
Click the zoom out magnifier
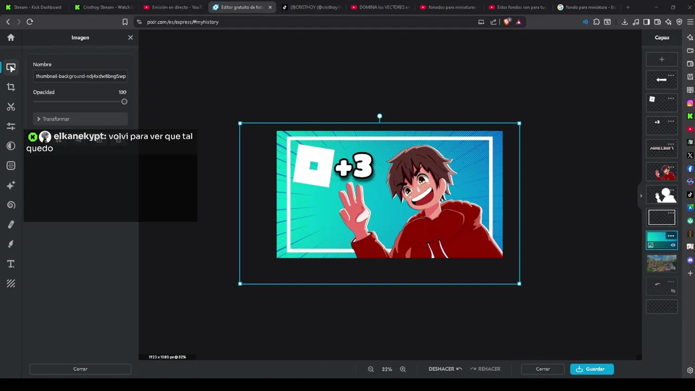pyautogui.click(x=371, y=369)
